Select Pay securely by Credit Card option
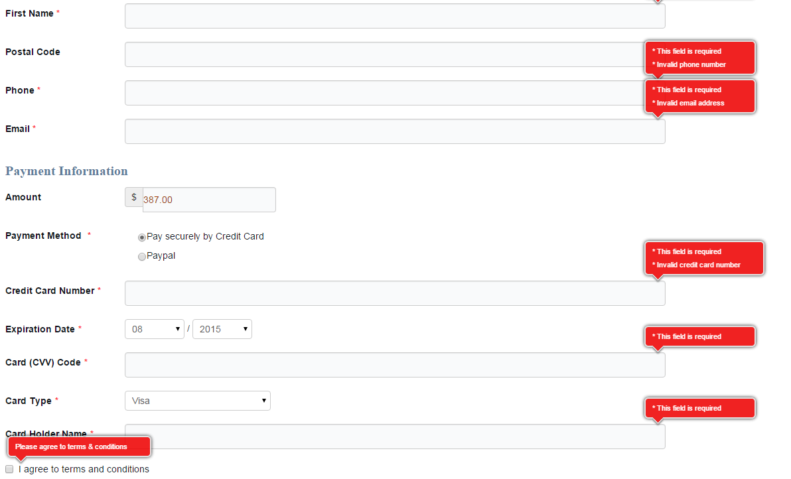Image resolution: width=791 pixels, height=479 pixels. [142, 238]
